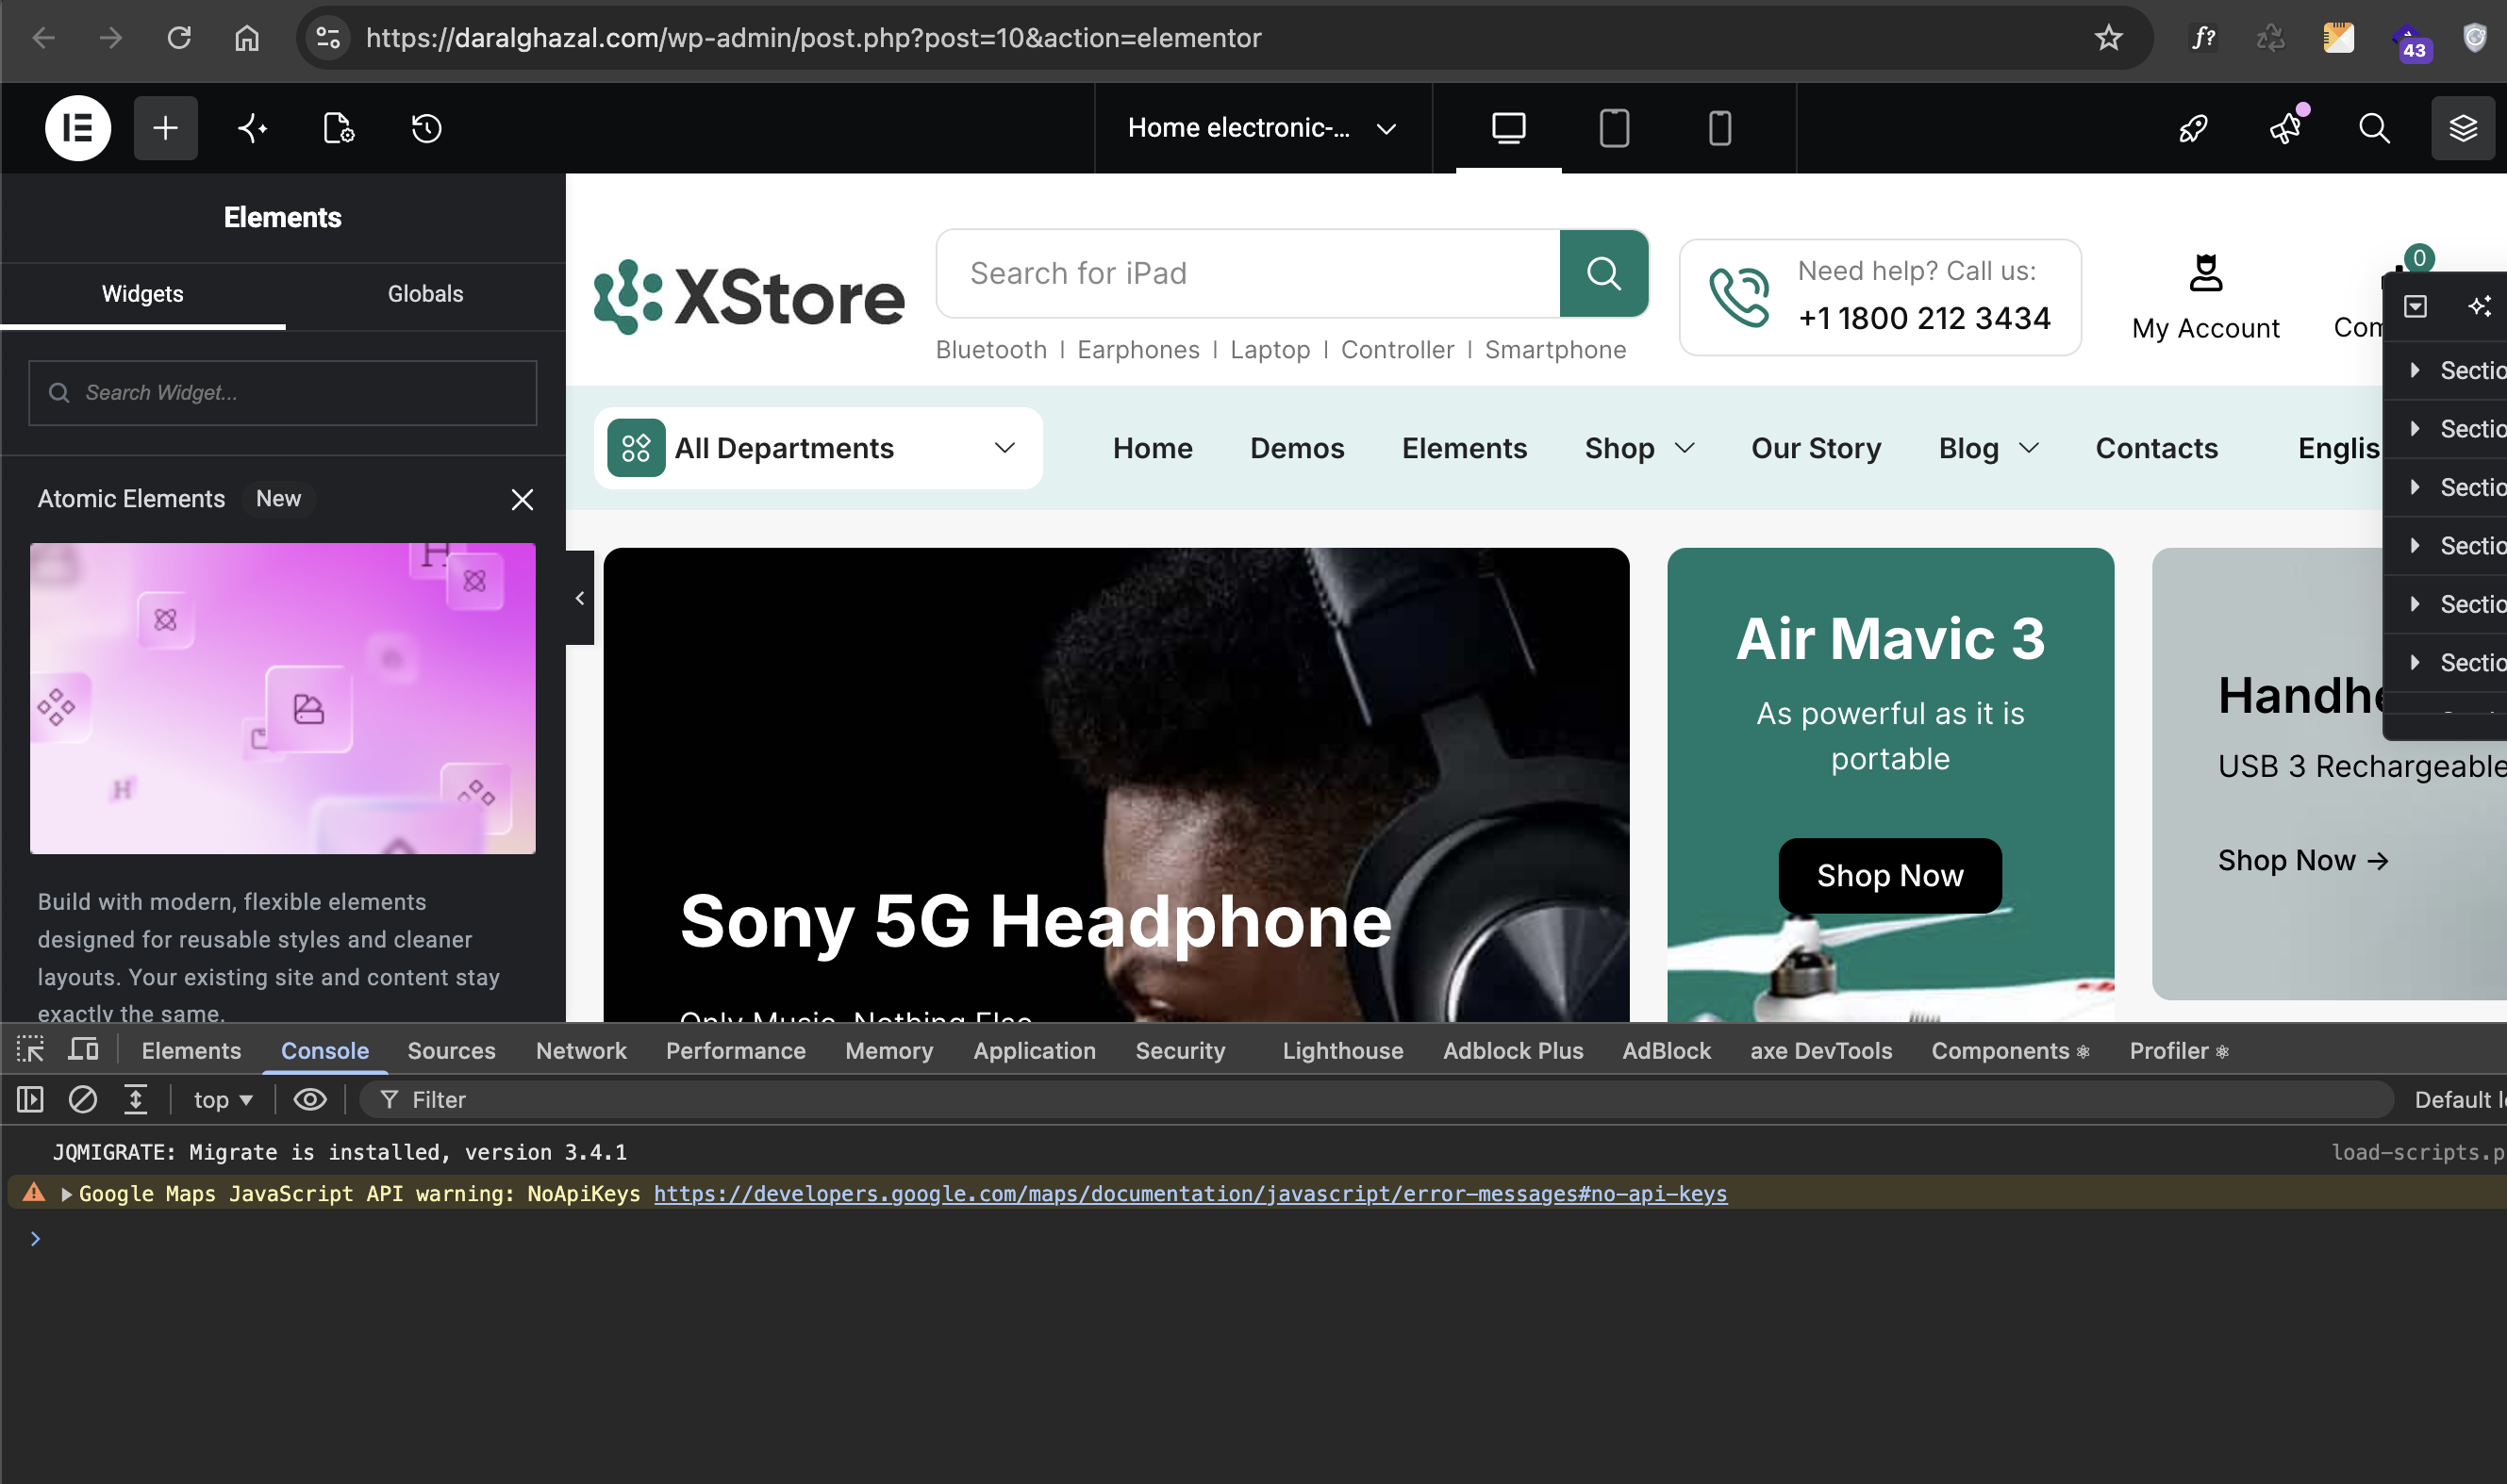
Task: Select DevTools inspect element picker icon
Action: 31,1050
